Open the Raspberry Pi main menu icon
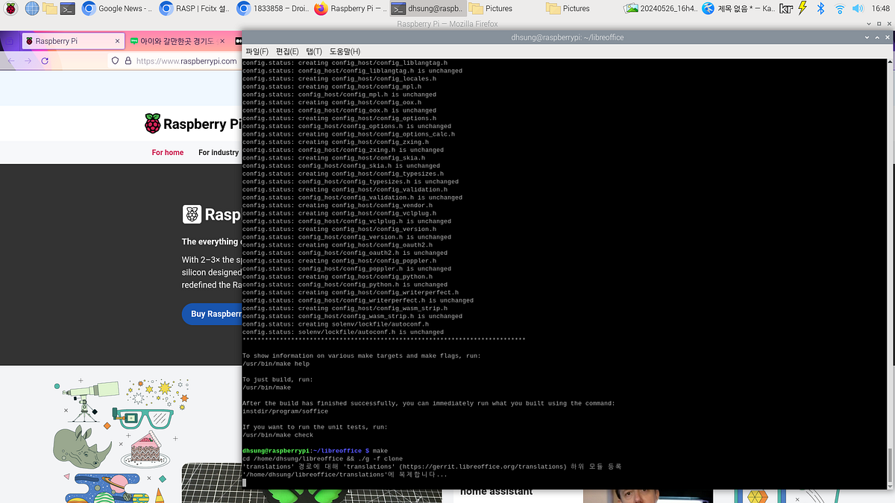The image size is (895, 503). coord(11,9)
